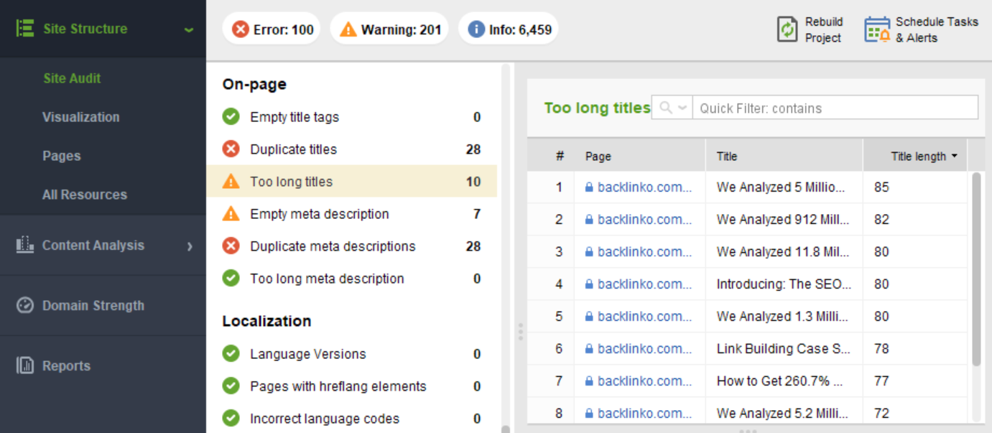Click the Content Analysis chart icon

click(x=25, y=245)
